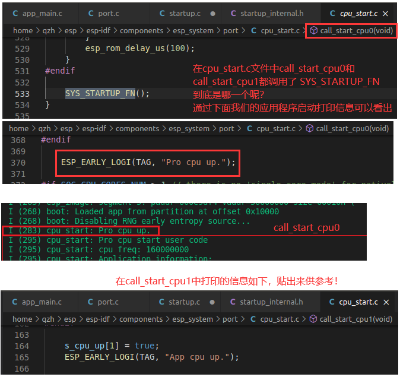Click line number 164 in gutter
Image resolution: width=400 pixels, height=377 pixels.
point(22,346)
